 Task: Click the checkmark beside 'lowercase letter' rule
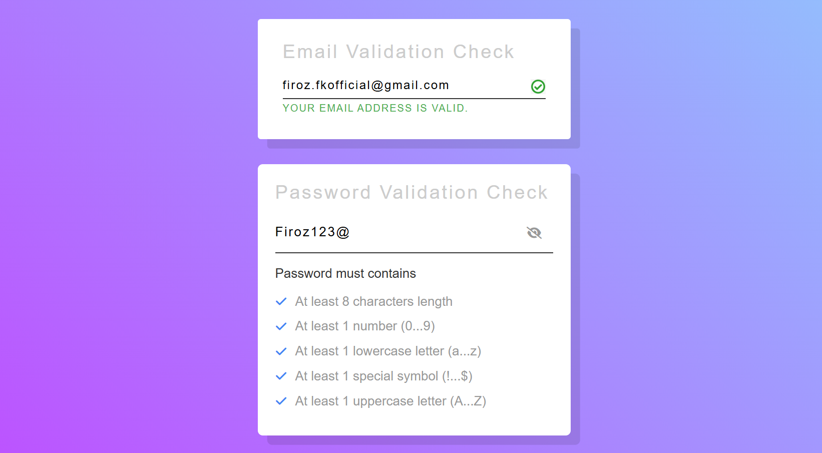pyautogui.click(x=281, y=351)
